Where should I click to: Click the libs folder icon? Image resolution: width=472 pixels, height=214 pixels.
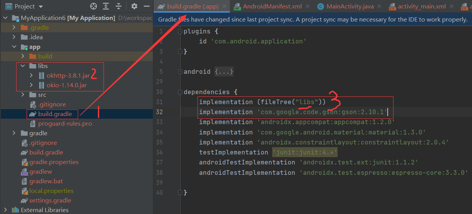click(x=33, y=66)
